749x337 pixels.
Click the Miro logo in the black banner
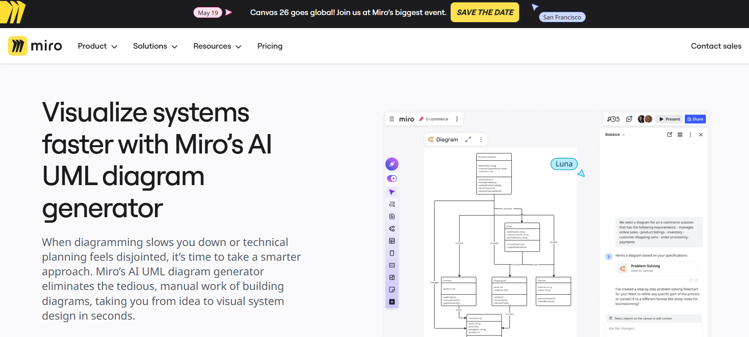pos(13,12)
